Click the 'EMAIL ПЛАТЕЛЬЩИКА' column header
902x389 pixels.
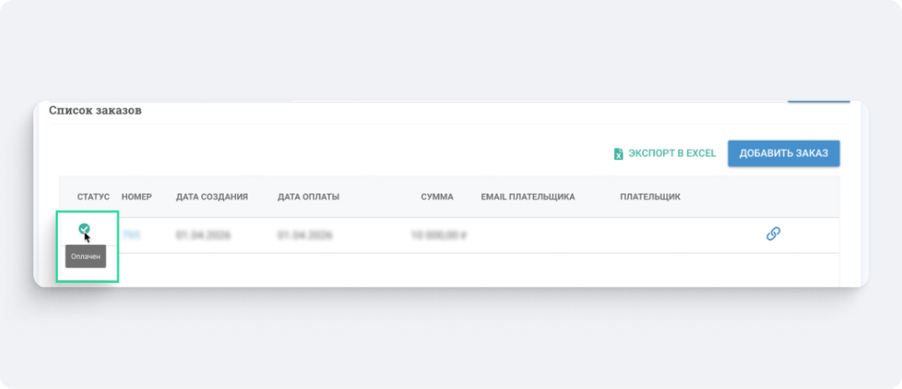click(x=527, y=197)
